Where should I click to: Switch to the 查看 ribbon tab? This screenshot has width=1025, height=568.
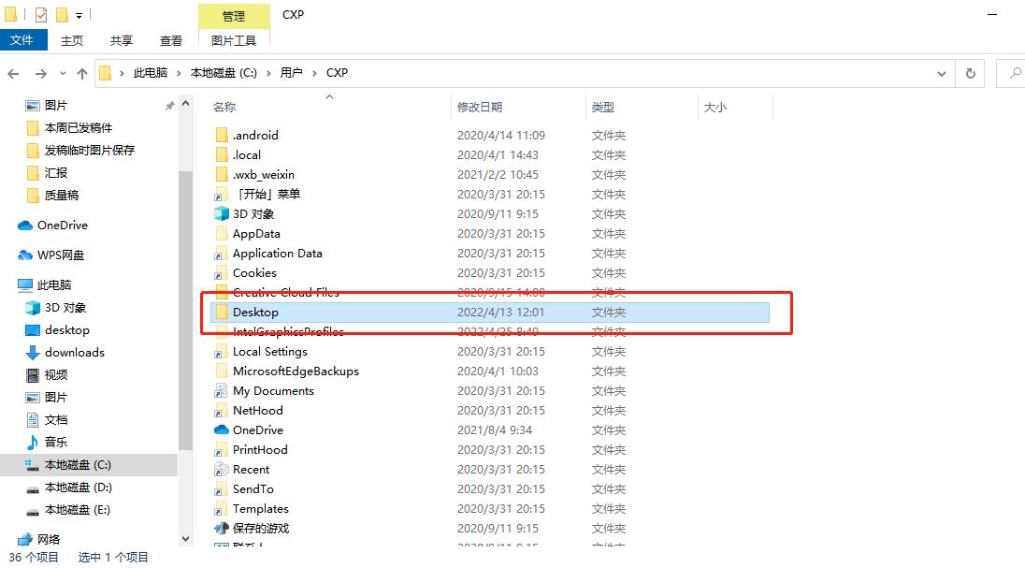(x=170, y=40)
